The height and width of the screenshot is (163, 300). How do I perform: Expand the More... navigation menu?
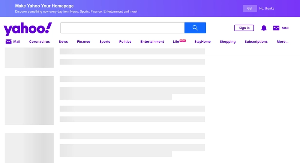(x=282, y=42)
